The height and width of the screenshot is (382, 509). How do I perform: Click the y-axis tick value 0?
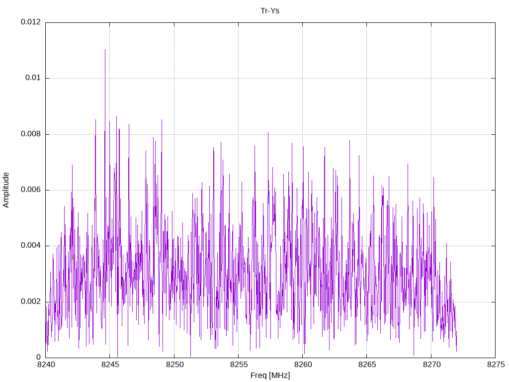click(38, 357)
